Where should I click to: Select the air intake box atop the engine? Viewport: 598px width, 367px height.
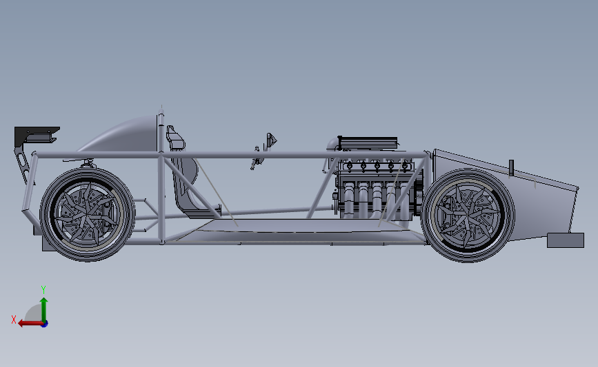[x=368, y=143]
